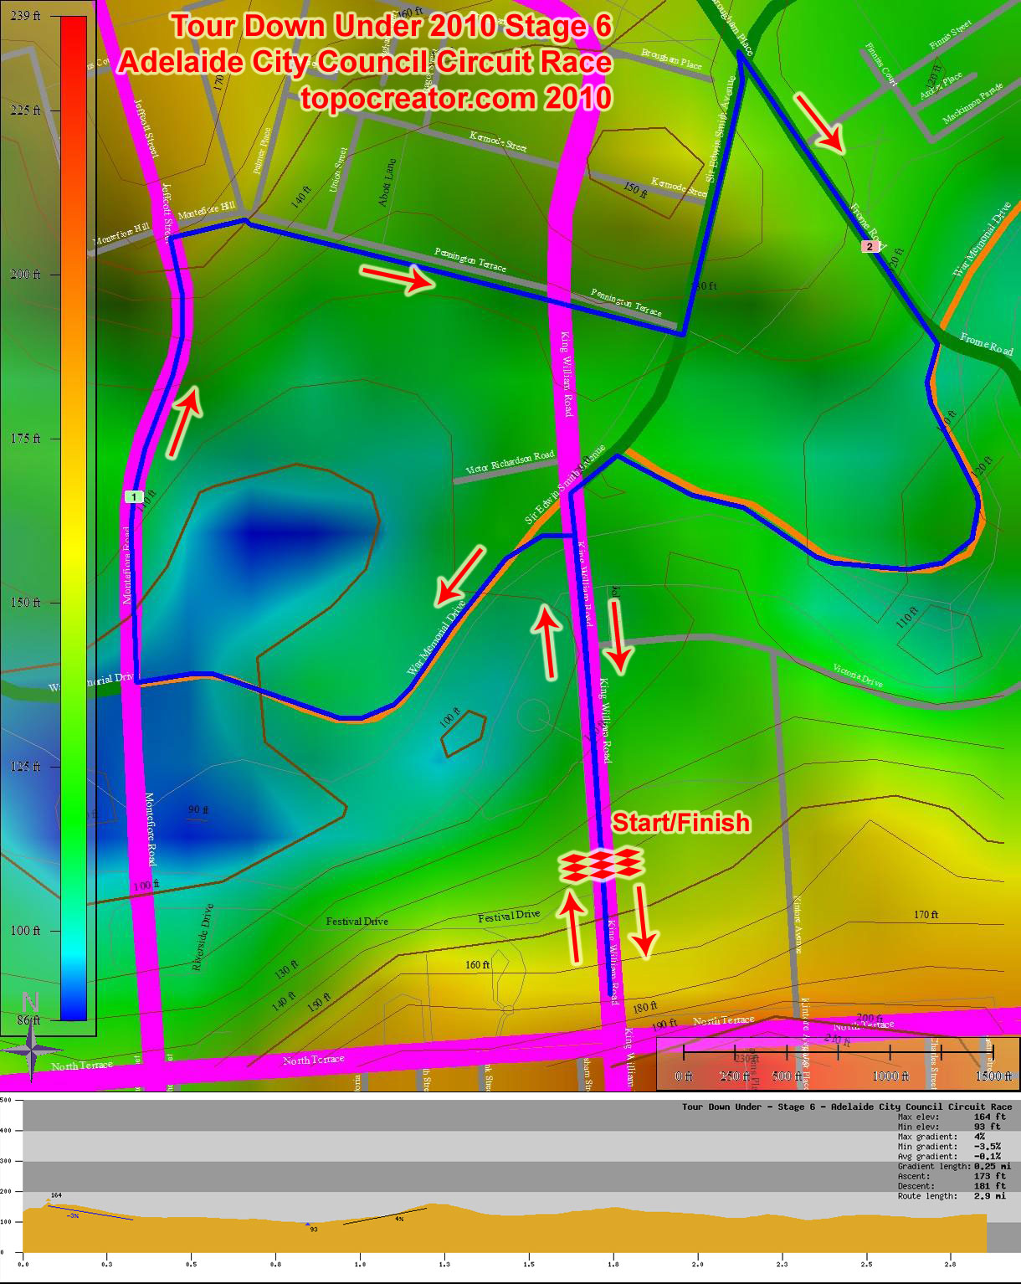Click the '190 ft' contour label
1021x1284 pixels.
[x=664, y=1025]
